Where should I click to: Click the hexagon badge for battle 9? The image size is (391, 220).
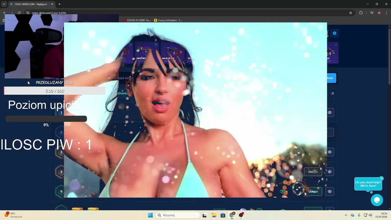61,192
